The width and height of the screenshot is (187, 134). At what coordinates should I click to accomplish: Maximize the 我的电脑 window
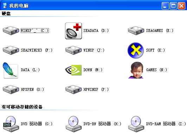click(173, 6)
